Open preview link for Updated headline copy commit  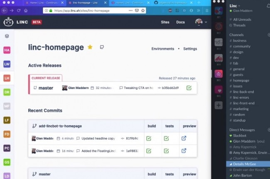click(184, 138)
